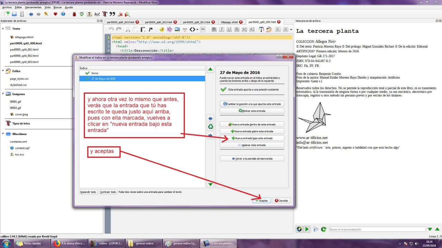Open Firefox from the Windows taskbar

click(69, 244)
